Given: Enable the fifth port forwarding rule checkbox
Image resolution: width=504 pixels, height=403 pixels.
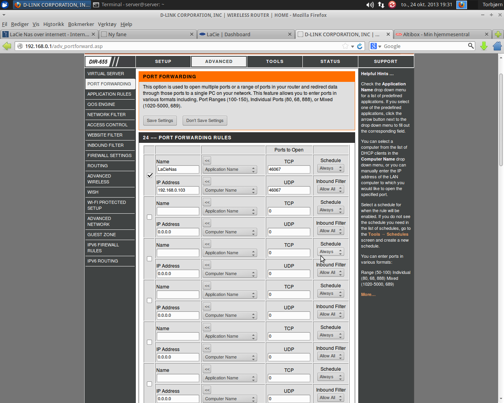Looking at the screenshot, I should point(149,342).
